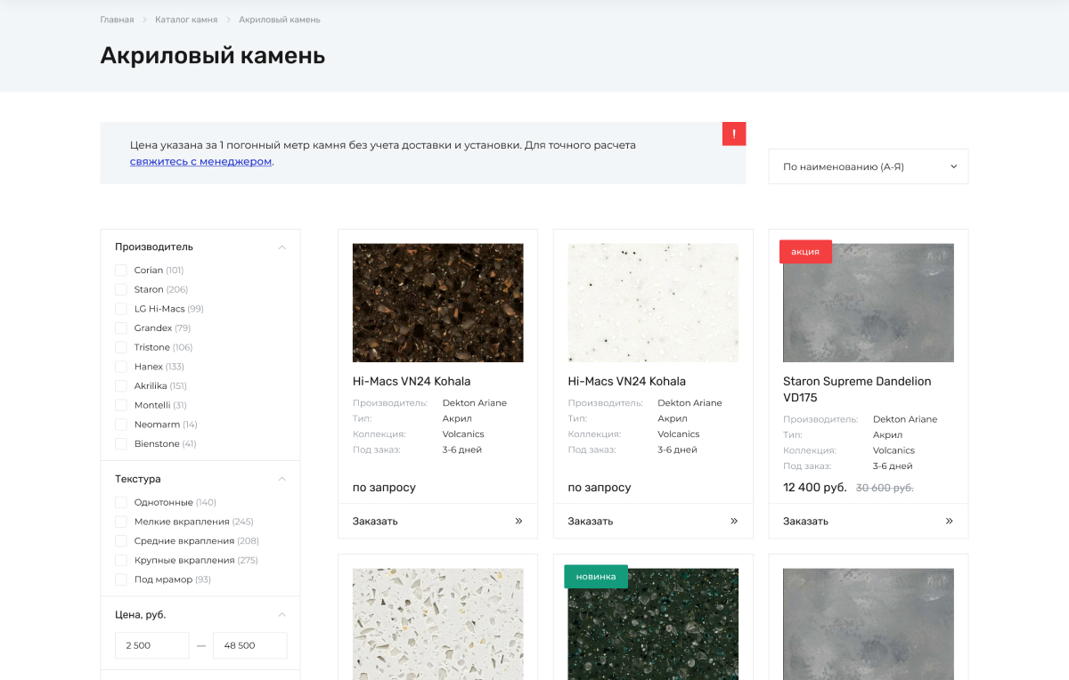Open the dark green 'новинка' stone thumbnail
Viewport: 1069px width, 680px height.
pos(653,624)
